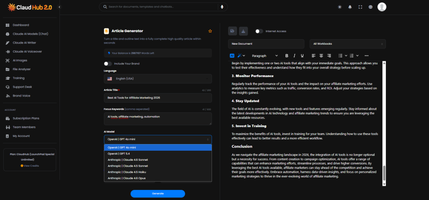429x200 pixels.
Task: Expand the numbered list options arrow
Action: (357, 56)
